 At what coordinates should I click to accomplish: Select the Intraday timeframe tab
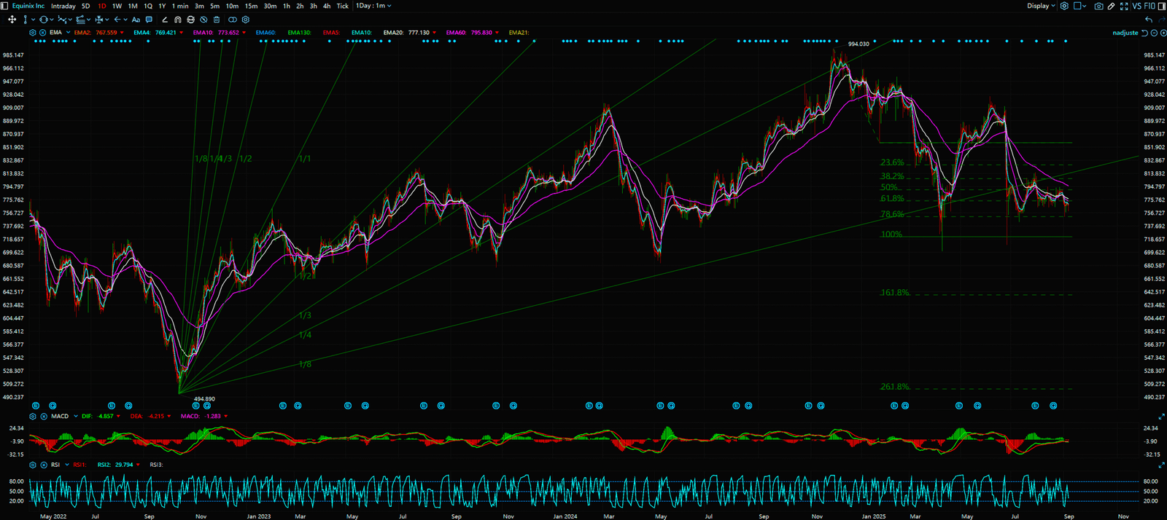[x=63, y=6]
